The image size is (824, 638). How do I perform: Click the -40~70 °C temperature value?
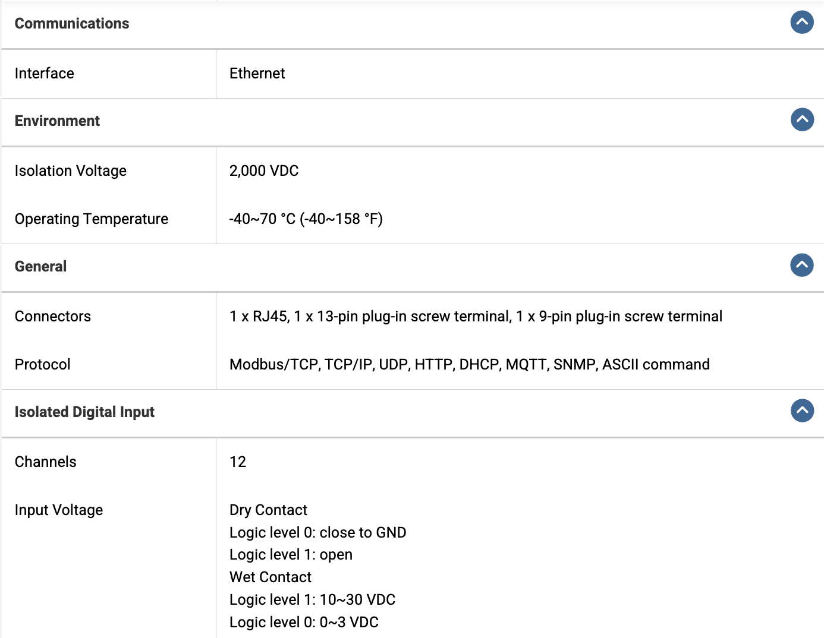(306, 219)
